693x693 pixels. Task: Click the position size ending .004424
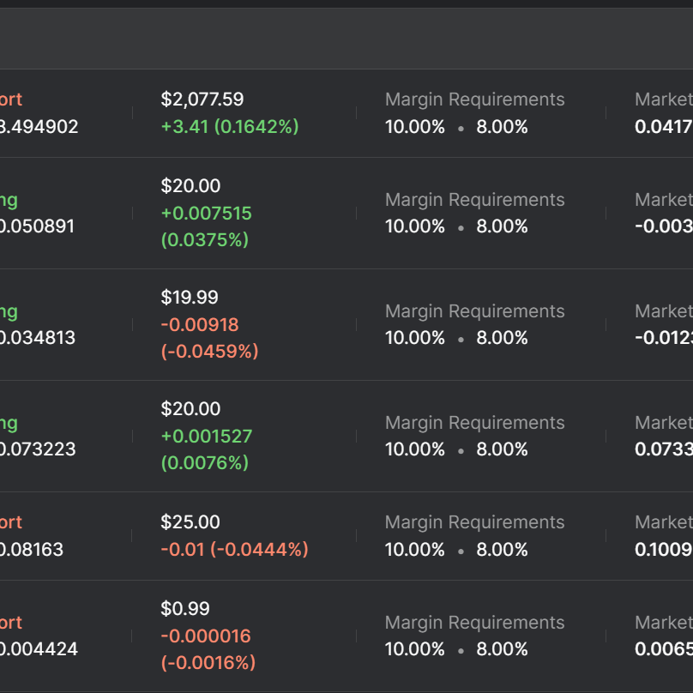(38, 649)
